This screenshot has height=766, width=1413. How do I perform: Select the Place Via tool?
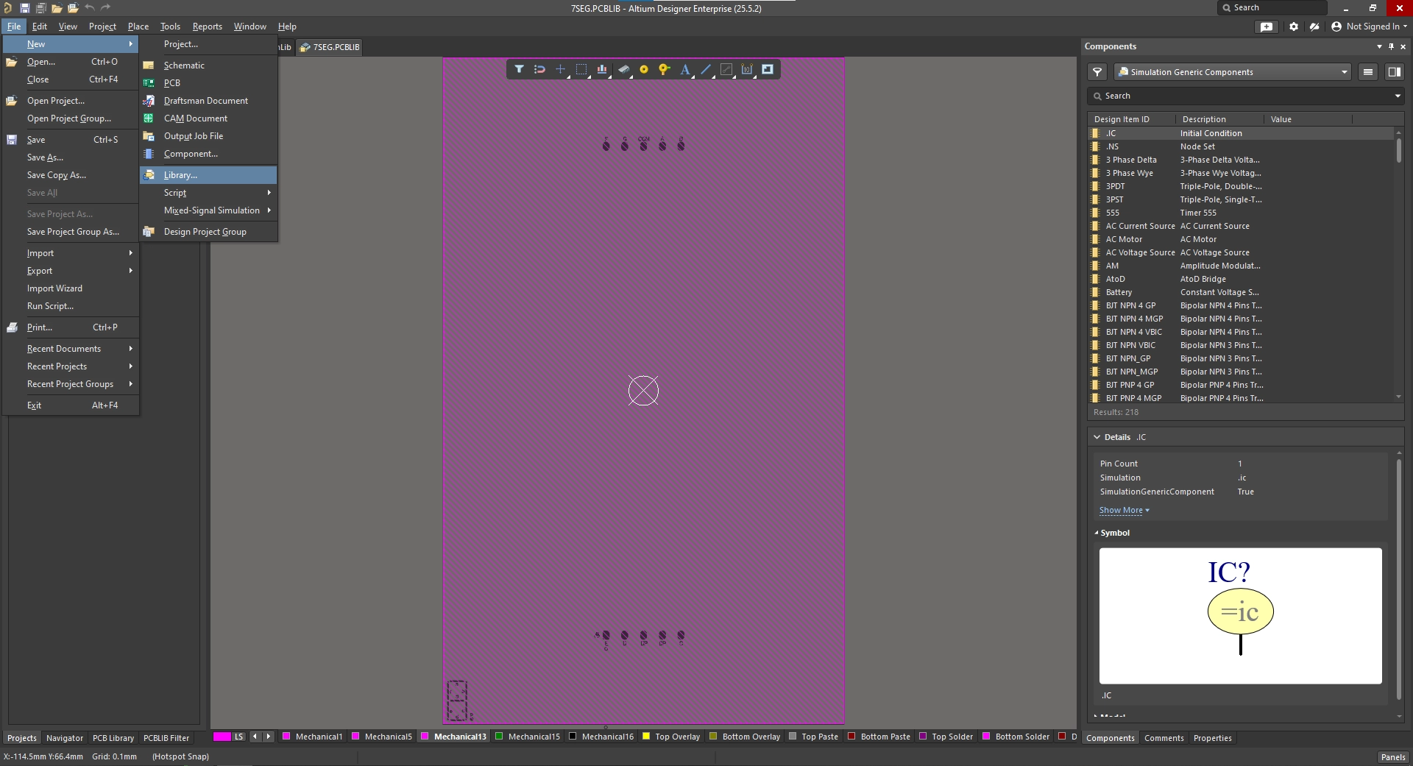664,69
